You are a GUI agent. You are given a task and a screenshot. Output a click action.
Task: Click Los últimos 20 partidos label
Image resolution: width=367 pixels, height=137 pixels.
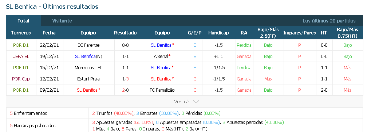point(329,21)
